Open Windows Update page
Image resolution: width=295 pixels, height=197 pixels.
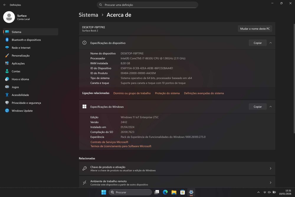31,111
